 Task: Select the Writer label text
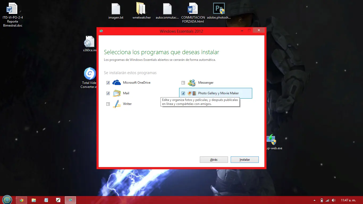click(127, 104)
